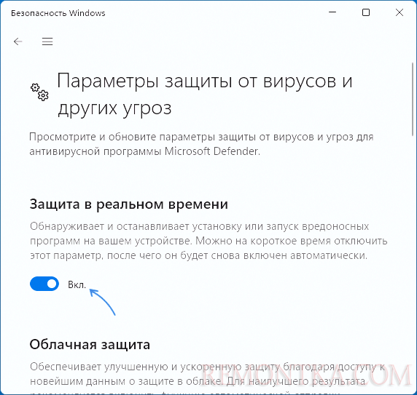Click the 'Защита в реальном времени' heading
The height and width of the screenshot is (395, 417).
(x=129, y=204)
